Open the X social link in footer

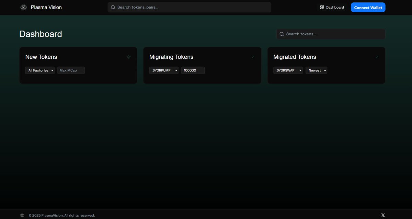tap(383, 215)
